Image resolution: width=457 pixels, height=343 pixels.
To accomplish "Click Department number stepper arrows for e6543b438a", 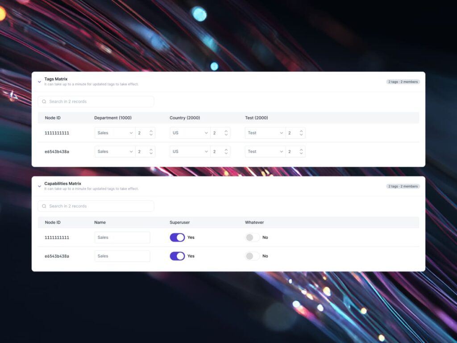I will [151, 152].
